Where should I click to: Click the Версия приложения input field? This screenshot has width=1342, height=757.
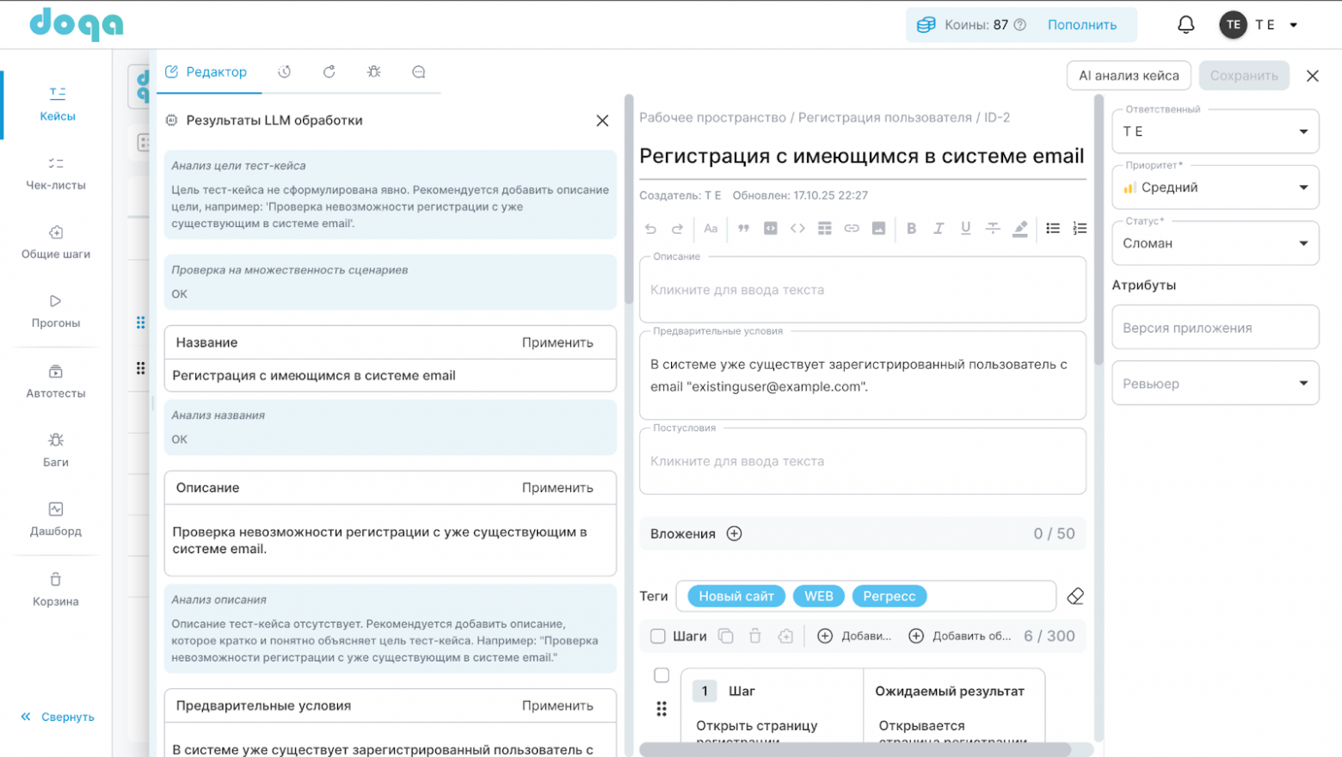(1215, 328)
